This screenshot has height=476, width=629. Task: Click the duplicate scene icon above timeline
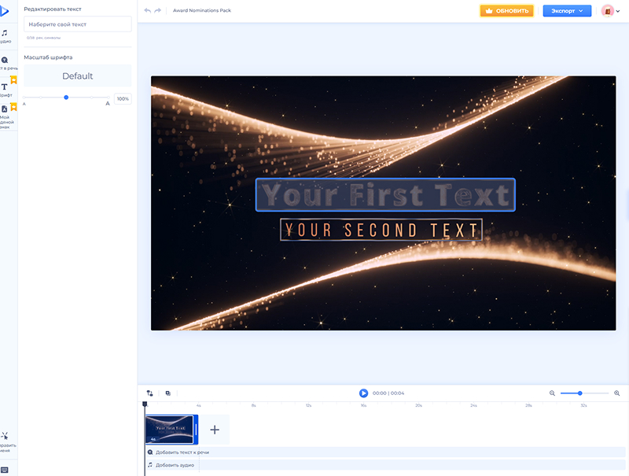point(167,393)
